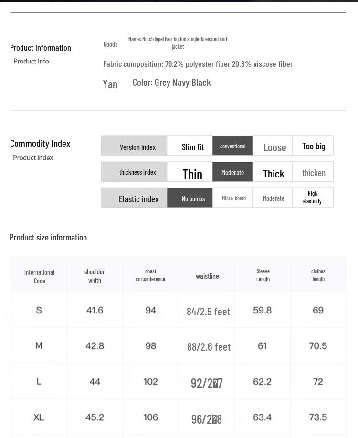Select the Thick thickness option

273,172
